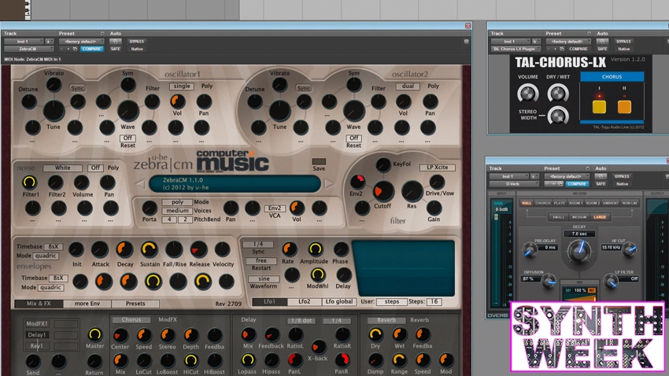Click the filter KeyFol knob

[383, 164]
